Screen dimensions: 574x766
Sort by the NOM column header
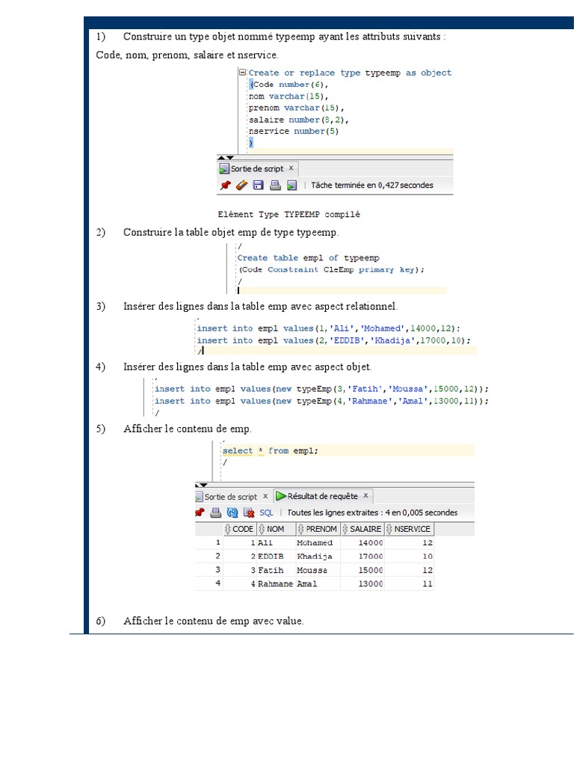pos(277,529)
